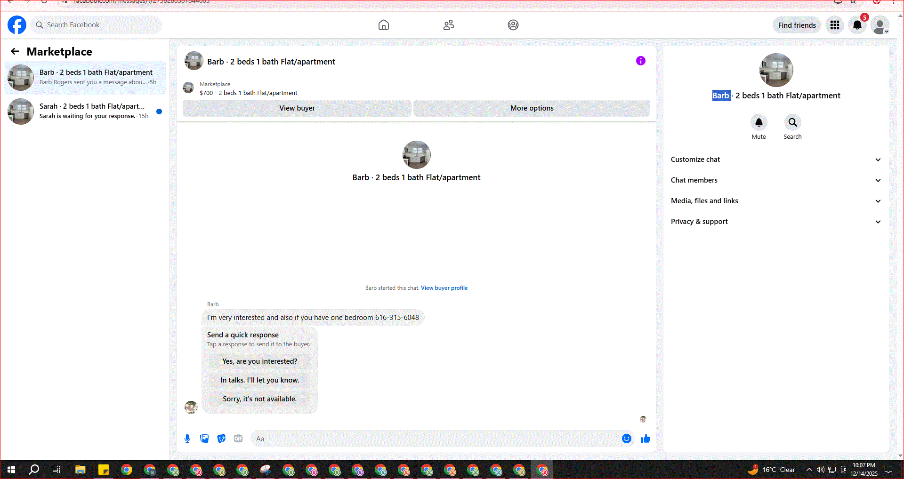904x479 pixels.
Task: Open the account profile avatar menu
Action: 880,25
